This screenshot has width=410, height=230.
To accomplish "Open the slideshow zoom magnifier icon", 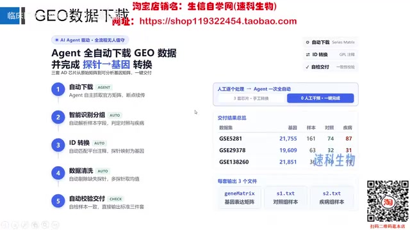I will pyautogui.click(x=45, y=224).
